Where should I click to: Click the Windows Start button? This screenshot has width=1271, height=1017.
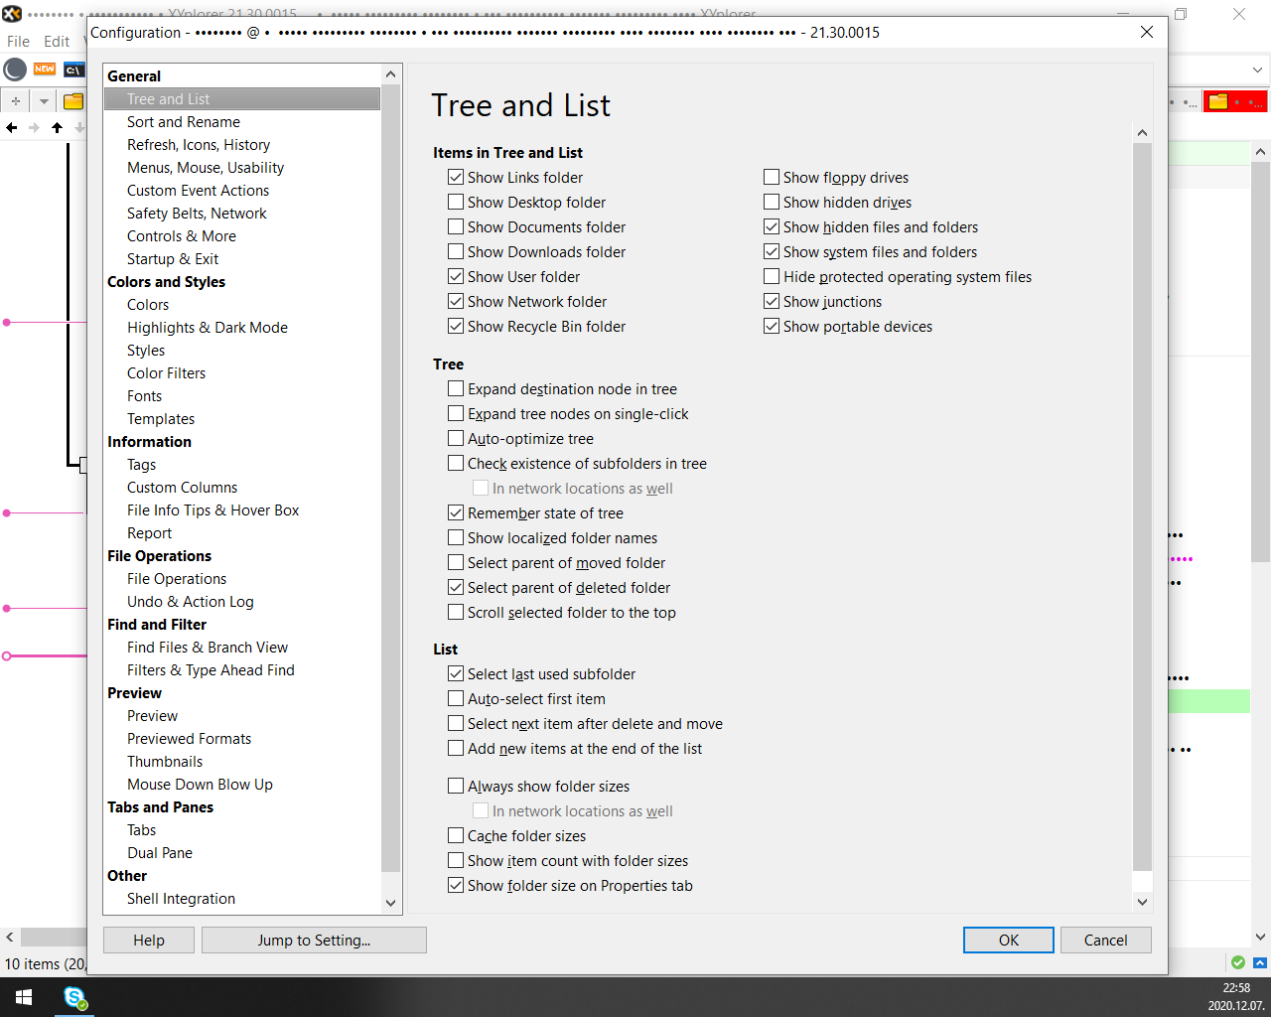click(24, 997)
